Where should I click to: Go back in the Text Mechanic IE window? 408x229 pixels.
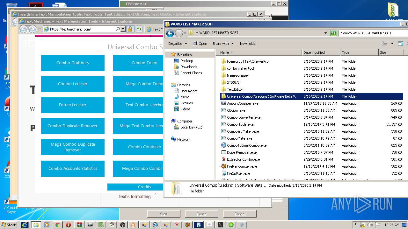pos(23,29)
